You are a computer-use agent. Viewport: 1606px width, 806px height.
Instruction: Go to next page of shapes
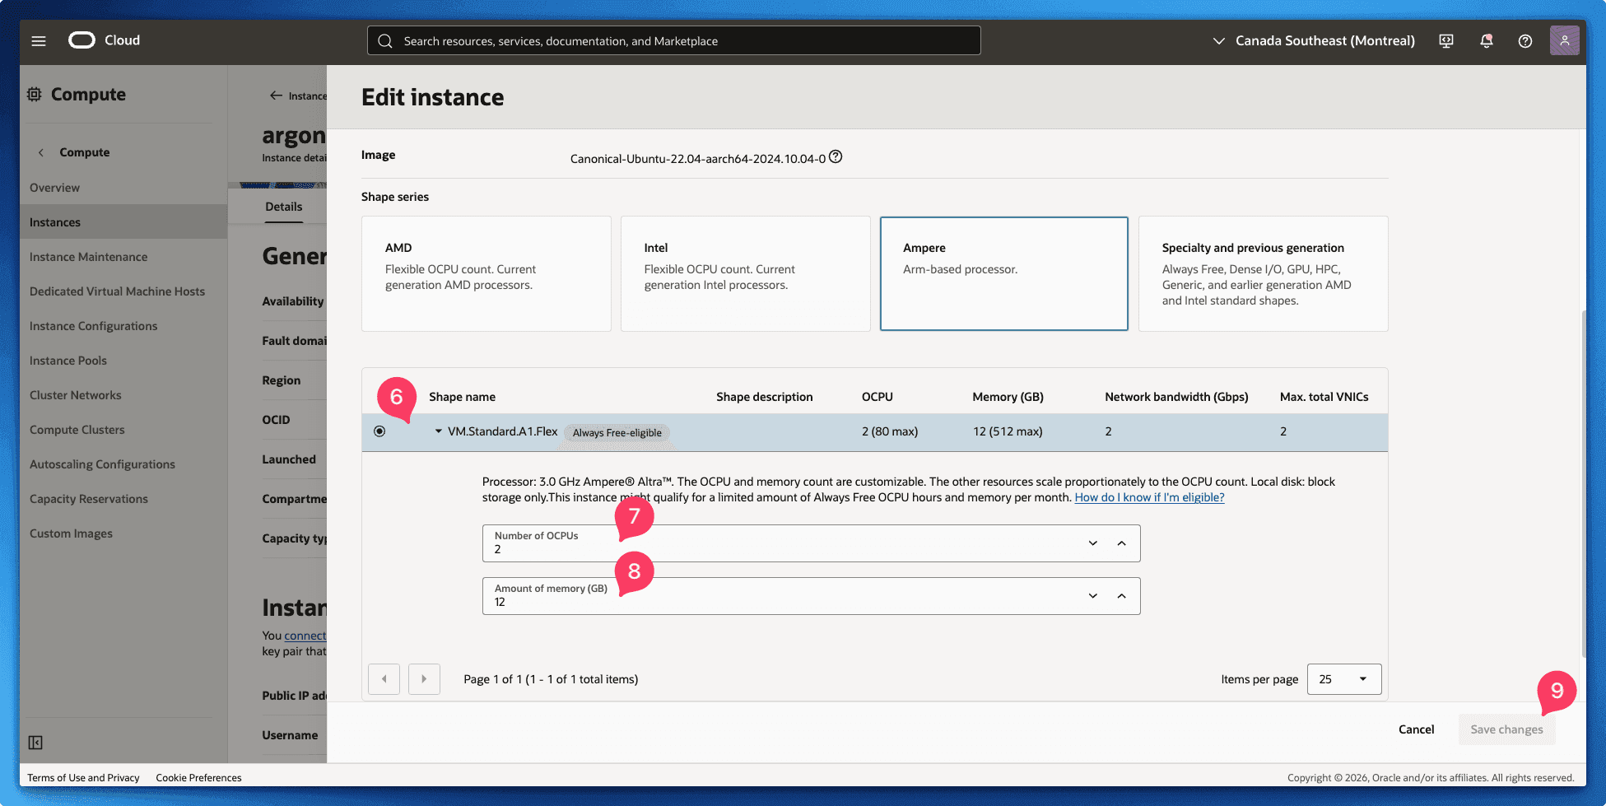(x=424, y=679)
